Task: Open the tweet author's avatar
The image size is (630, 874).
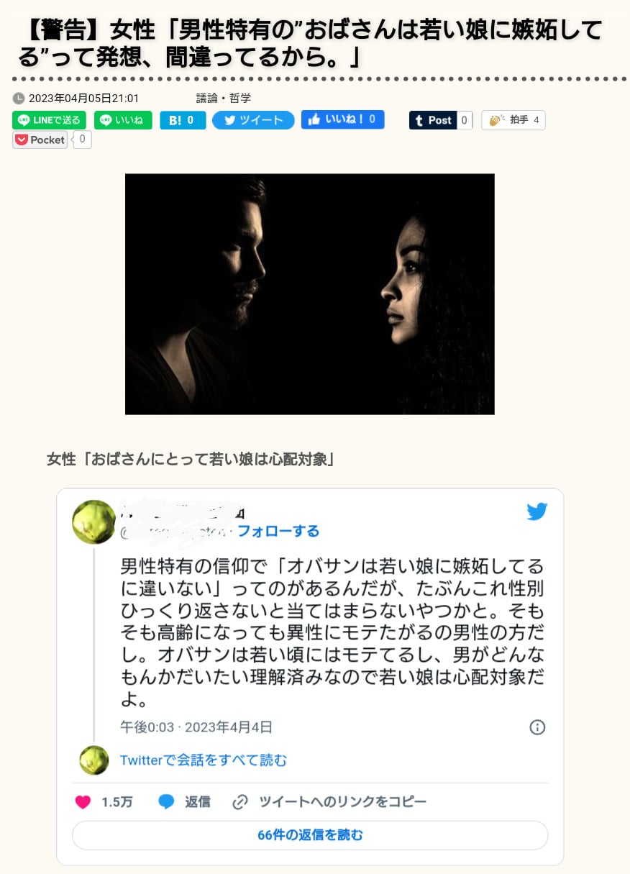Action: coord(93,522)
